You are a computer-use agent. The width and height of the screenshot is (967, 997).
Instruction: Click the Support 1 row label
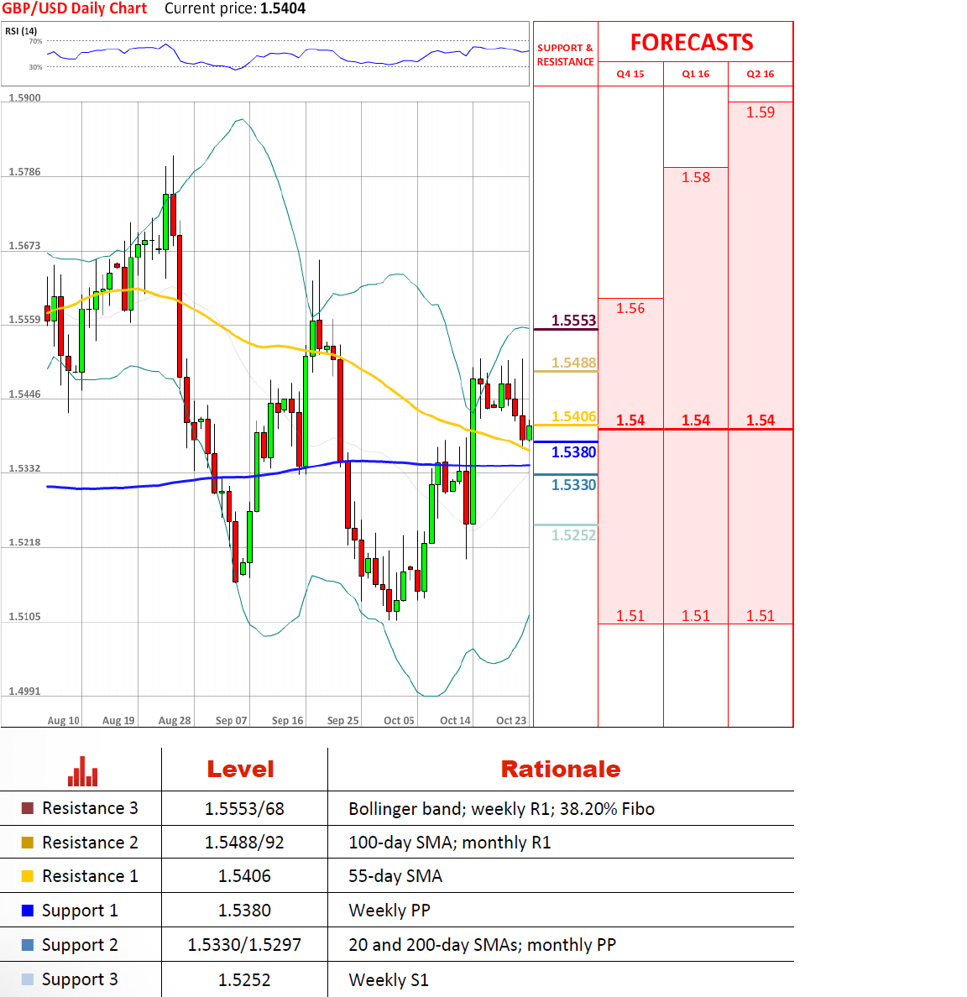pos(80,911)
